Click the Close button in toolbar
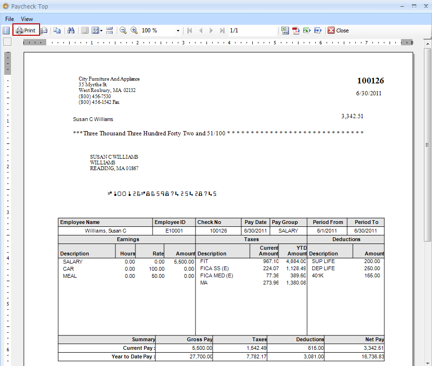Image resolution: width=432 pixels, height=366 pixels. coord(339,30)
